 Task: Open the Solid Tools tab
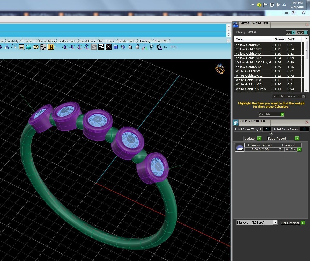click(87, 41)
